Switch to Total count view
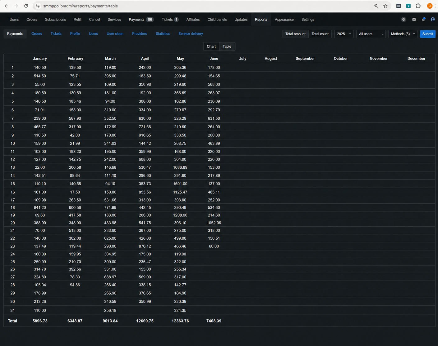 click(x=320, y=34)
